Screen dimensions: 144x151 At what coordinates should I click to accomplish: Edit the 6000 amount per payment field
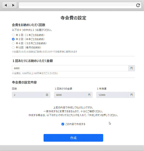point(70,68)
